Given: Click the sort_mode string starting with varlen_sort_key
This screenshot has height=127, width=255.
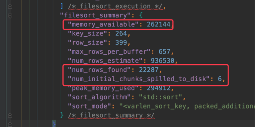Looking at the screenshot, I should [187, 107].
